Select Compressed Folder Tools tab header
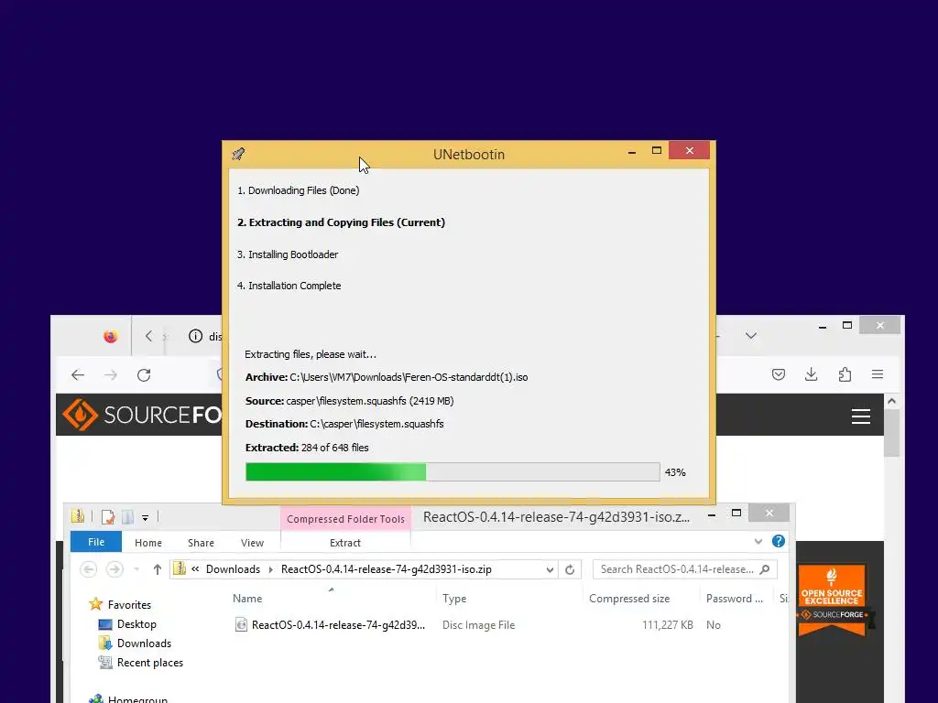The width and height of the screenshot is (938, 703). [x=345, y=519]
